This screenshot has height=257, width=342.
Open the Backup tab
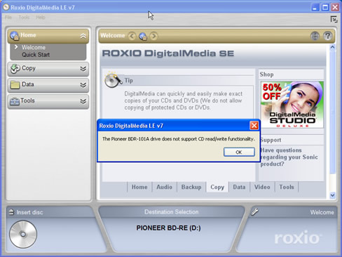(191, 187)
